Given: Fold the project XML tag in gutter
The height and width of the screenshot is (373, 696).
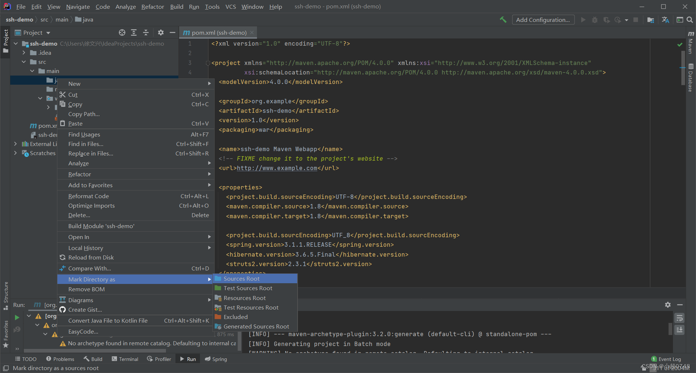Looking at the screenshot, I should [x=208, y=63].
